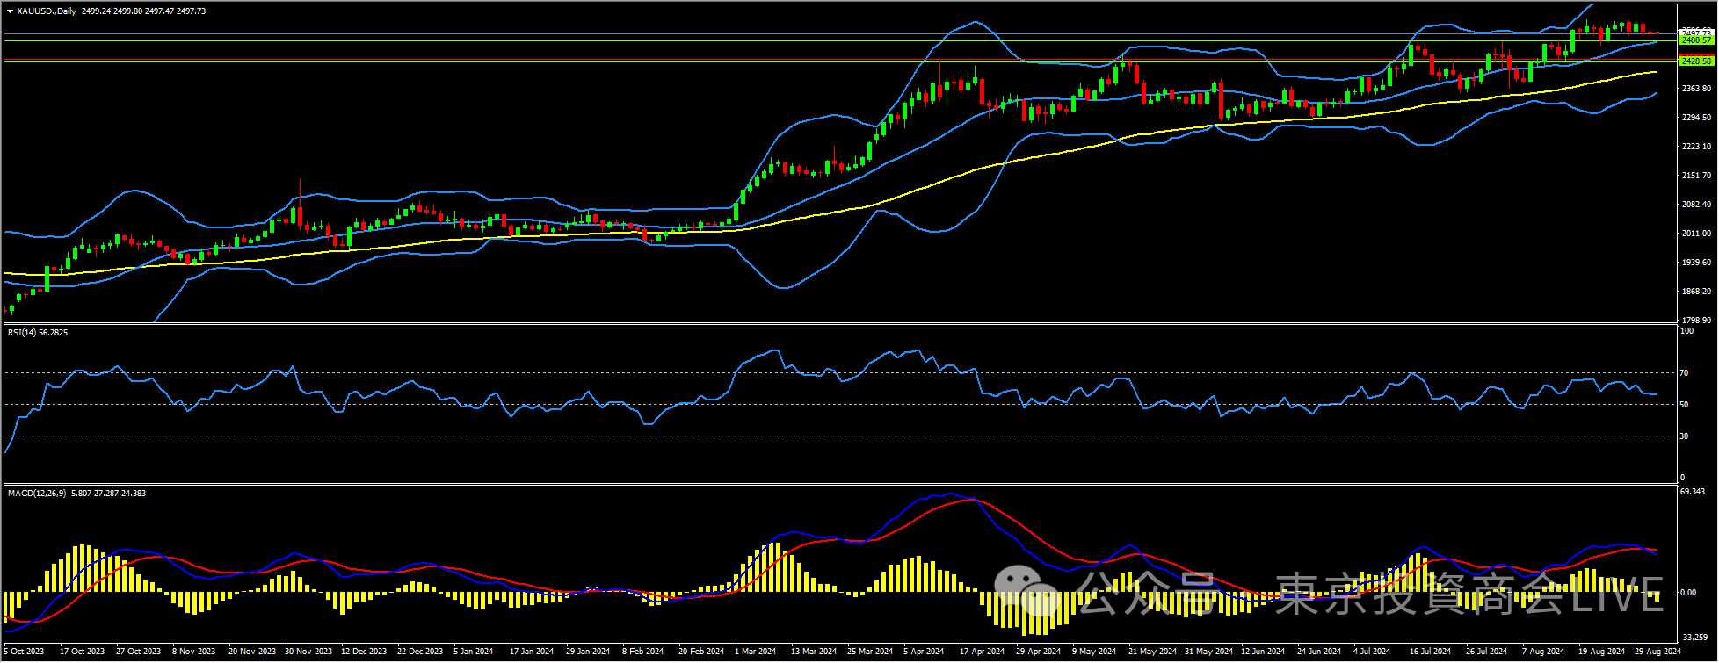This screenshot has height=663, width=1719.
Task: Click the 21 May 2024 date label
Action: (x=1152, y=652)
